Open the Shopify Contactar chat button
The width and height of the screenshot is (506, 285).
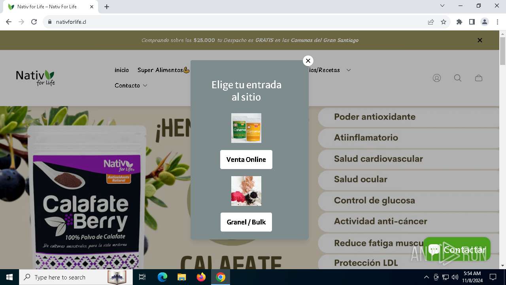[457, 250]
